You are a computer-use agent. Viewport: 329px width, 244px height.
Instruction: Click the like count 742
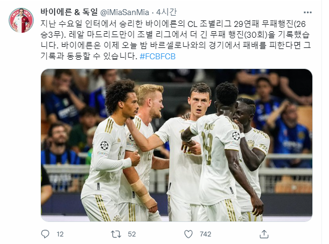[x=205, y=234]
